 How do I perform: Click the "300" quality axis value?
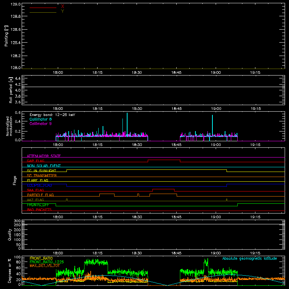(17, 221)
